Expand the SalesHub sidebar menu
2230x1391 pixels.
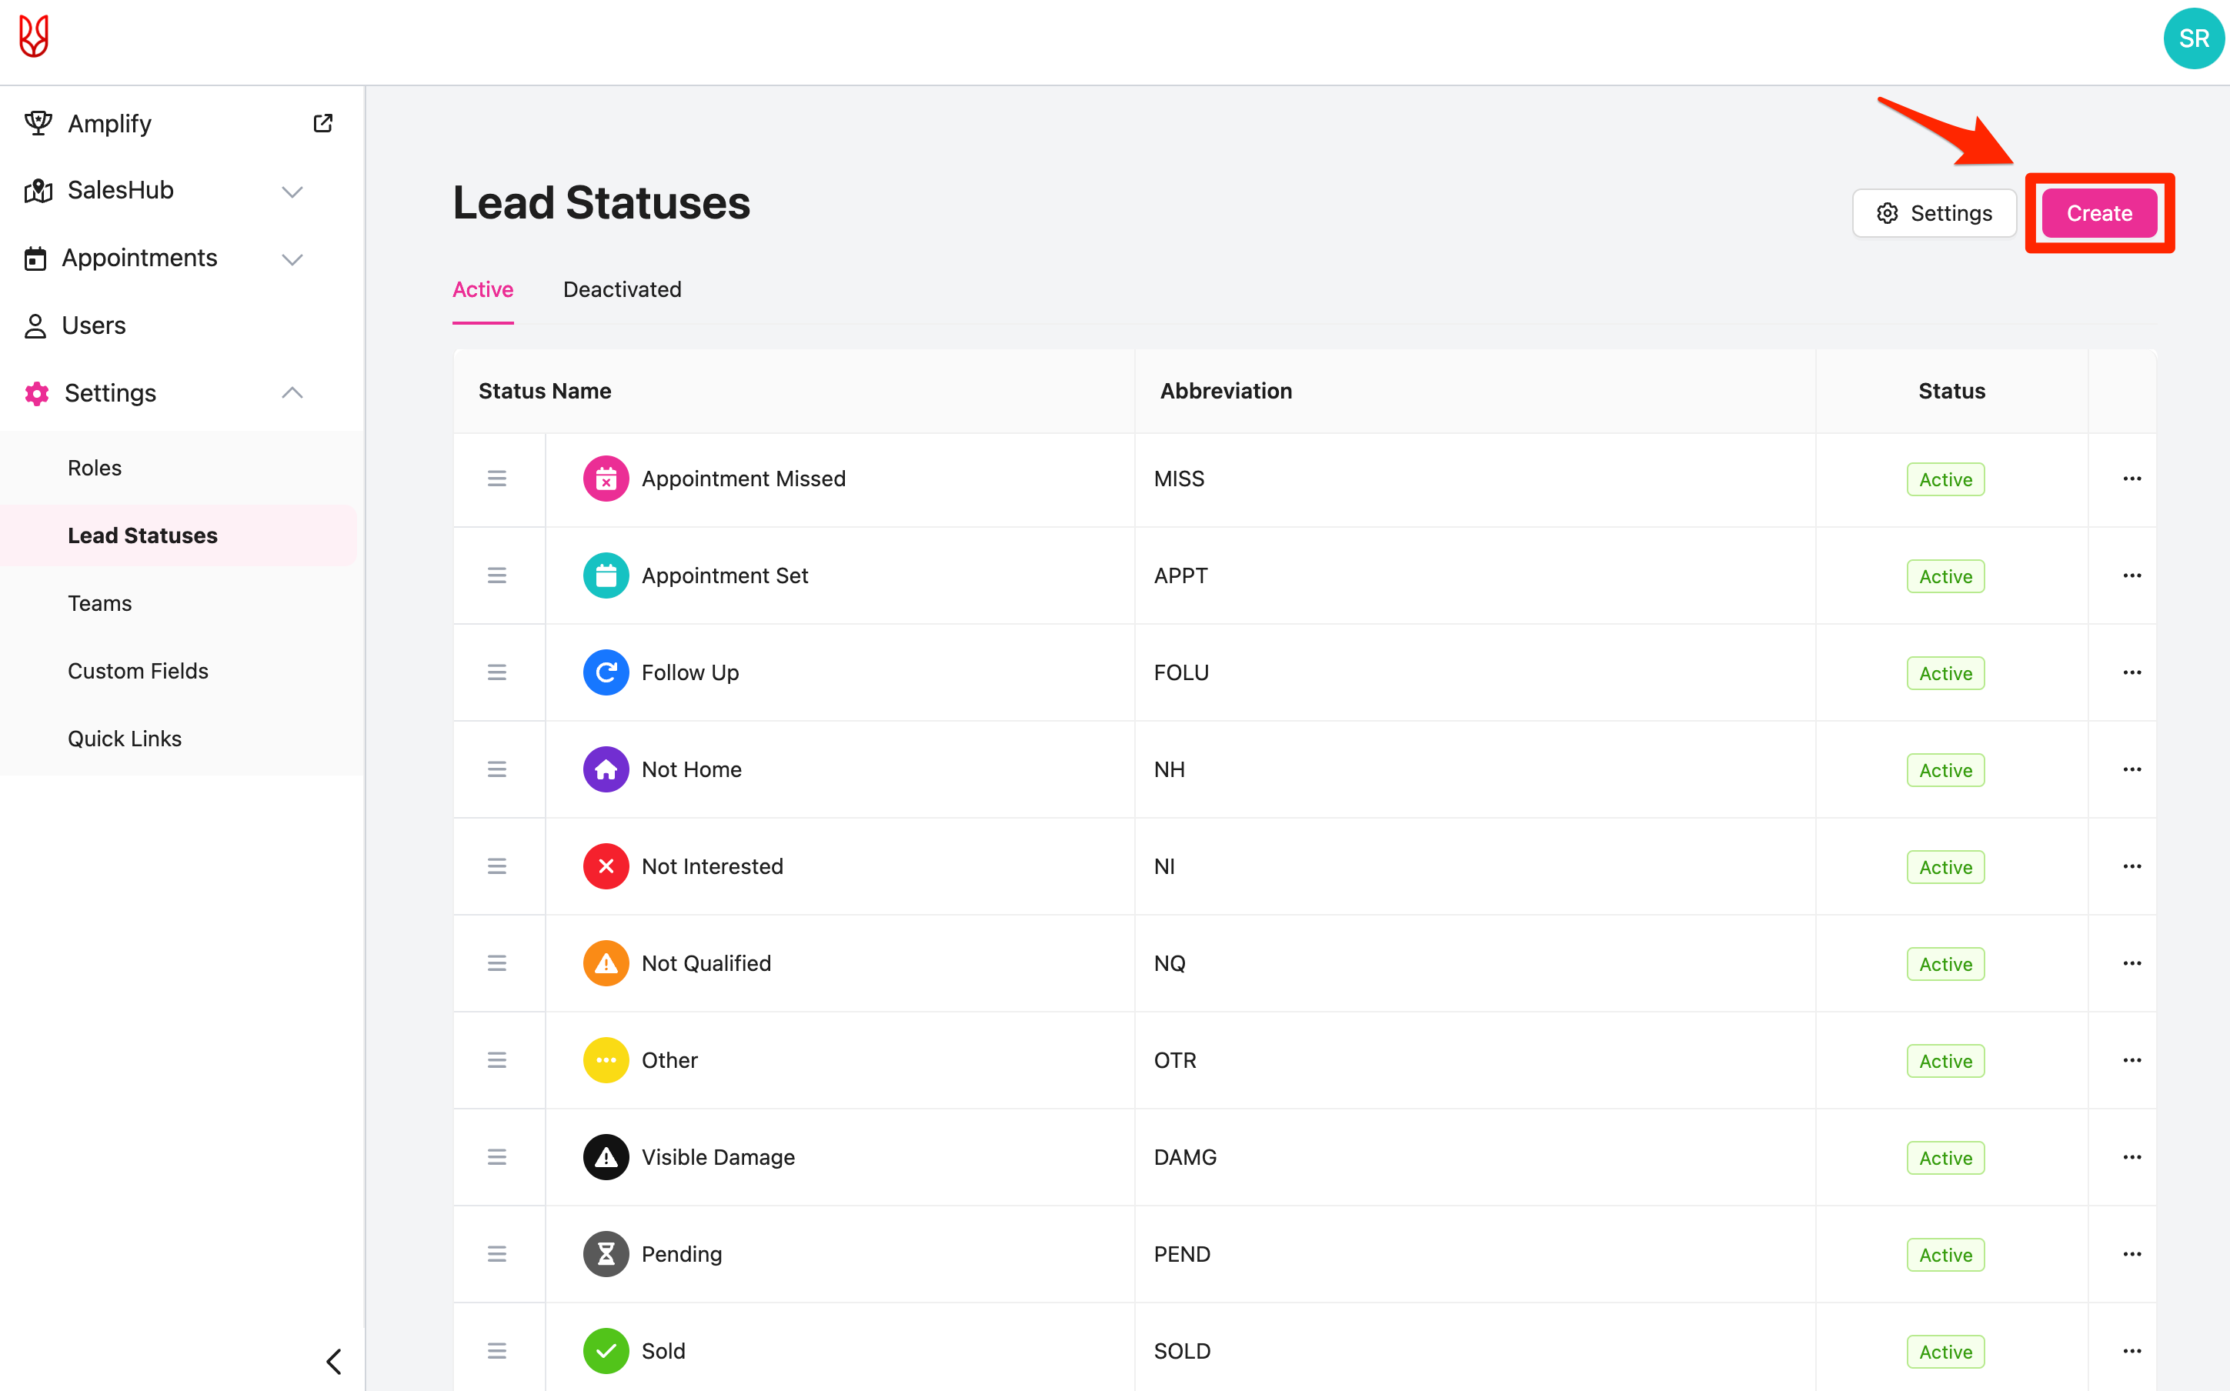292,192
